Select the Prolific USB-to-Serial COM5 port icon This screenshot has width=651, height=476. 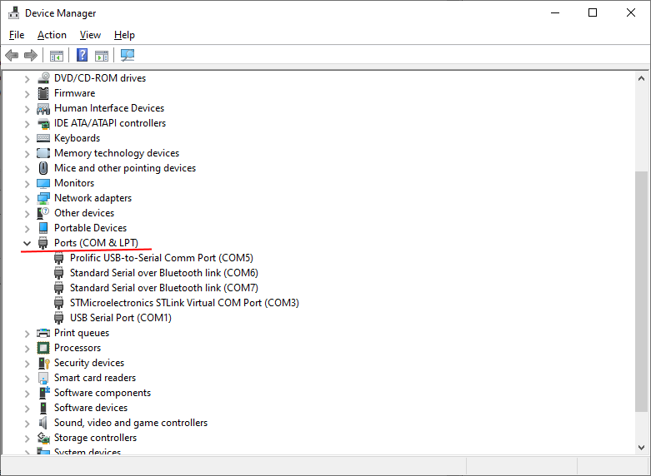[x=59, y=258]
